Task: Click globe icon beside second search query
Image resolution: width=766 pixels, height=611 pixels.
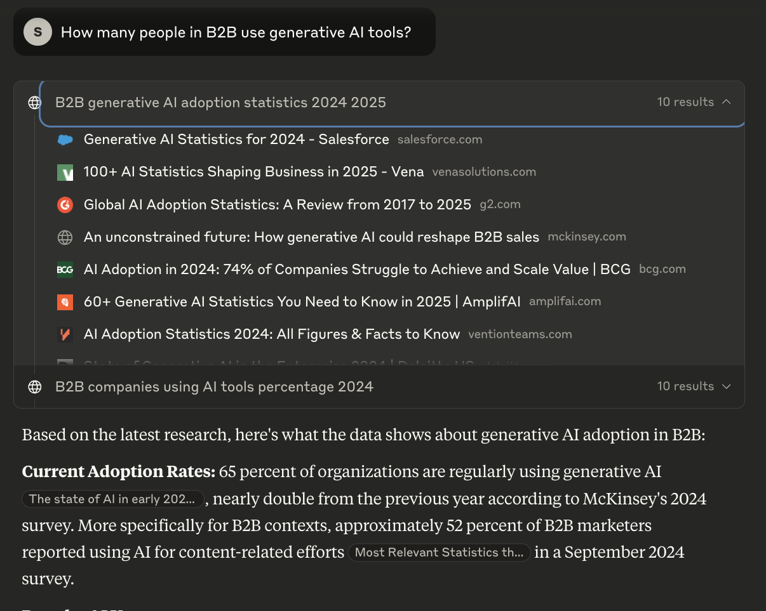Action: pos(35,387)
